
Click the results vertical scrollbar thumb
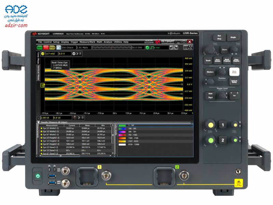(x=113, y=135)
